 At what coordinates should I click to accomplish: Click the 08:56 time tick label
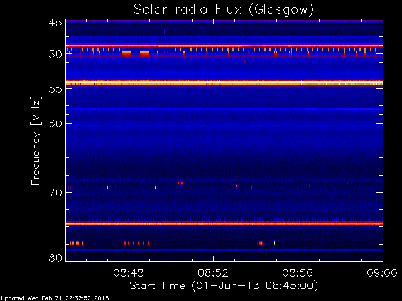pos(298,273)
